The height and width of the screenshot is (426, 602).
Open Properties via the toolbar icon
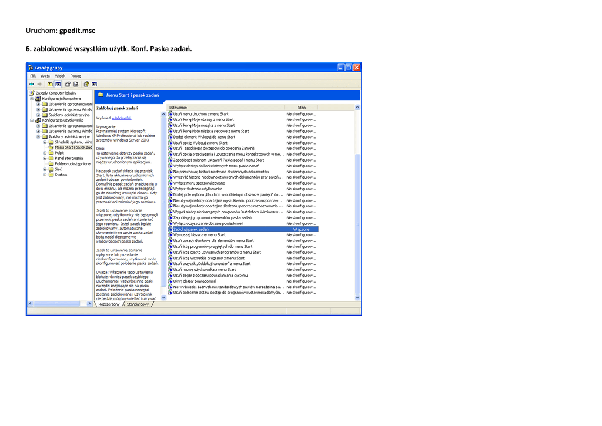(x=69, y=84)
